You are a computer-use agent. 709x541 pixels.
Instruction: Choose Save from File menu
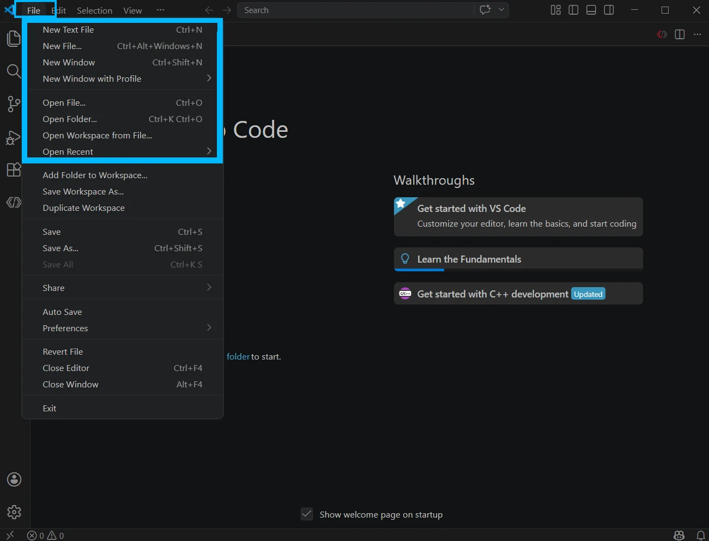coord(123,232)
